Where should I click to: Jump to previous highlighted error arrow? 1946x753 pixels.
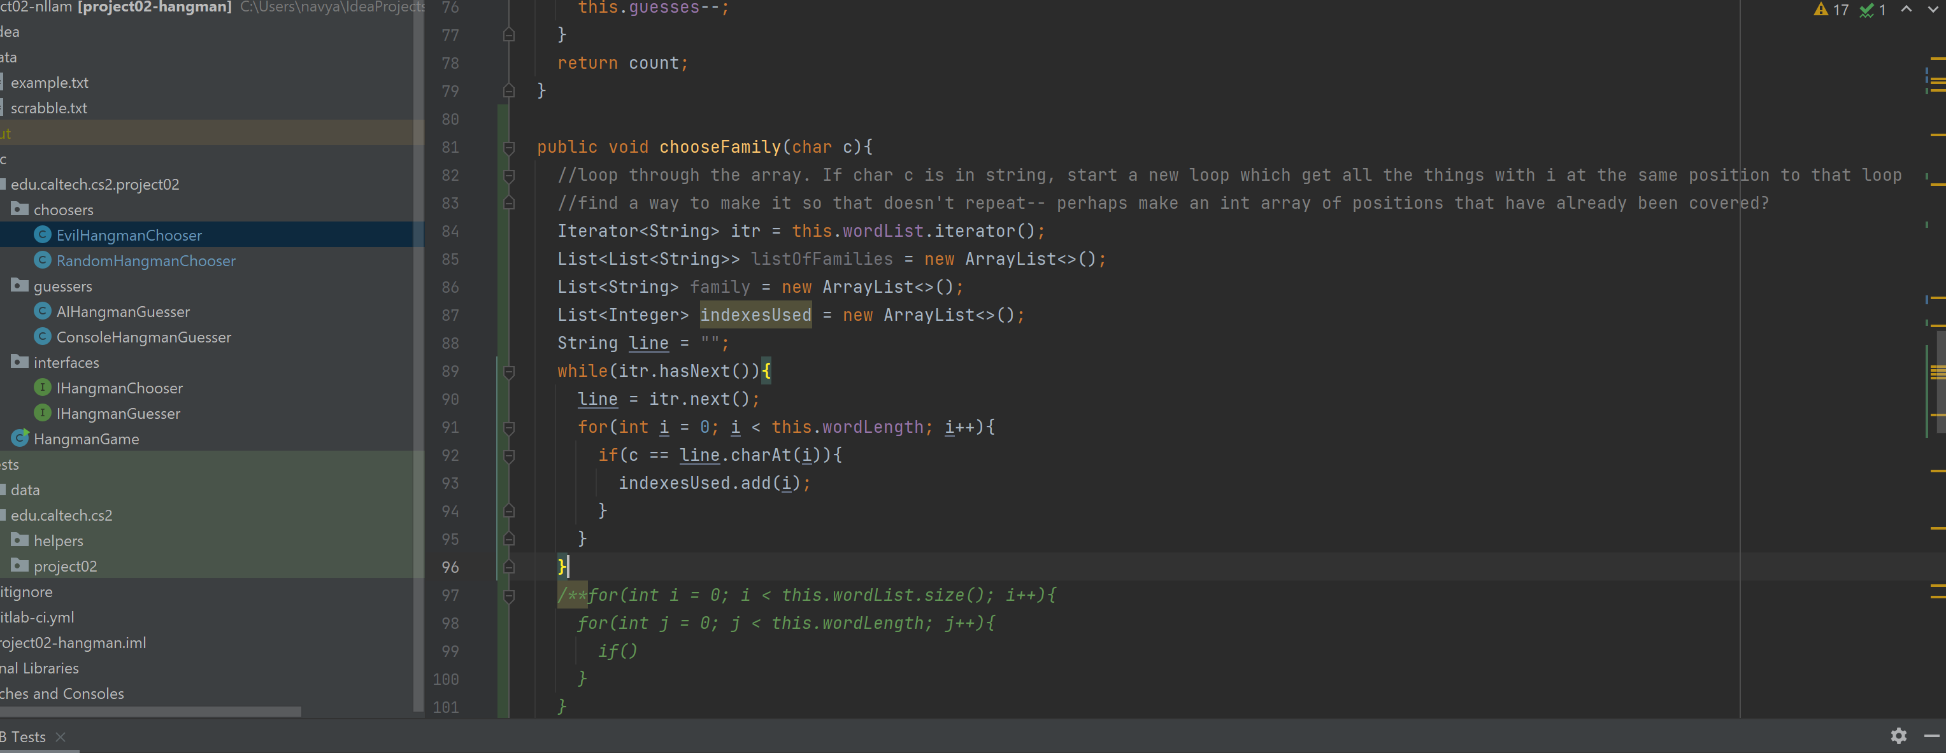pos(1907,10)
